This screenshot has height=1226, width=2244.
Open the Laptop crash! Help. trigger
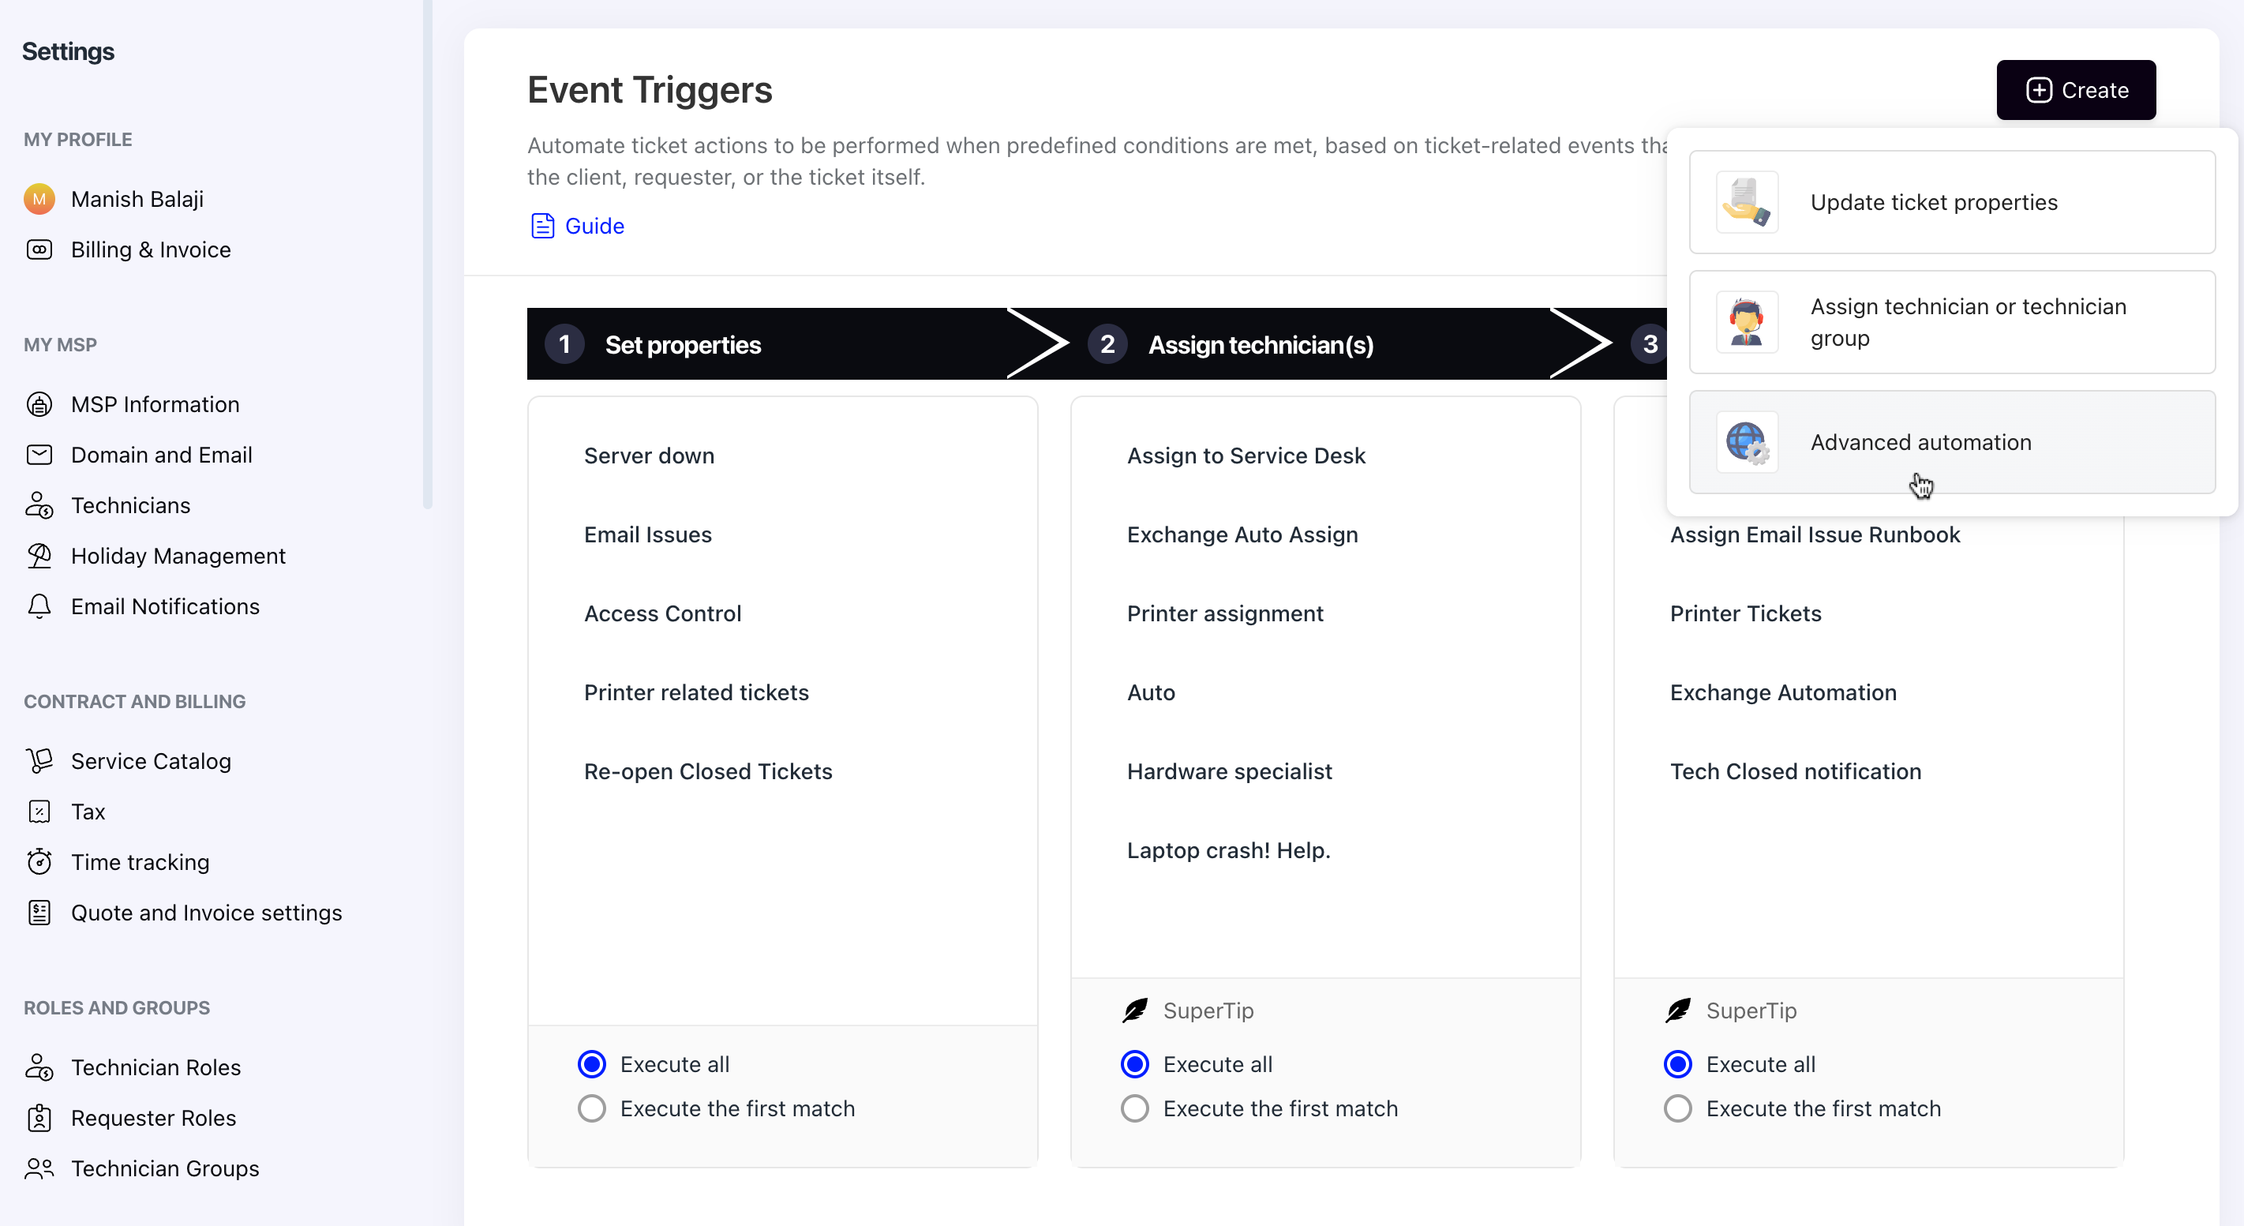[x=1228, y=850]
